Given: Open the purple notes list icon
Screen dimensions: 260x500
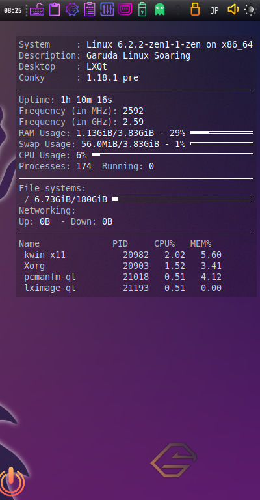Looking at the screenshot, I should [90, 9].
